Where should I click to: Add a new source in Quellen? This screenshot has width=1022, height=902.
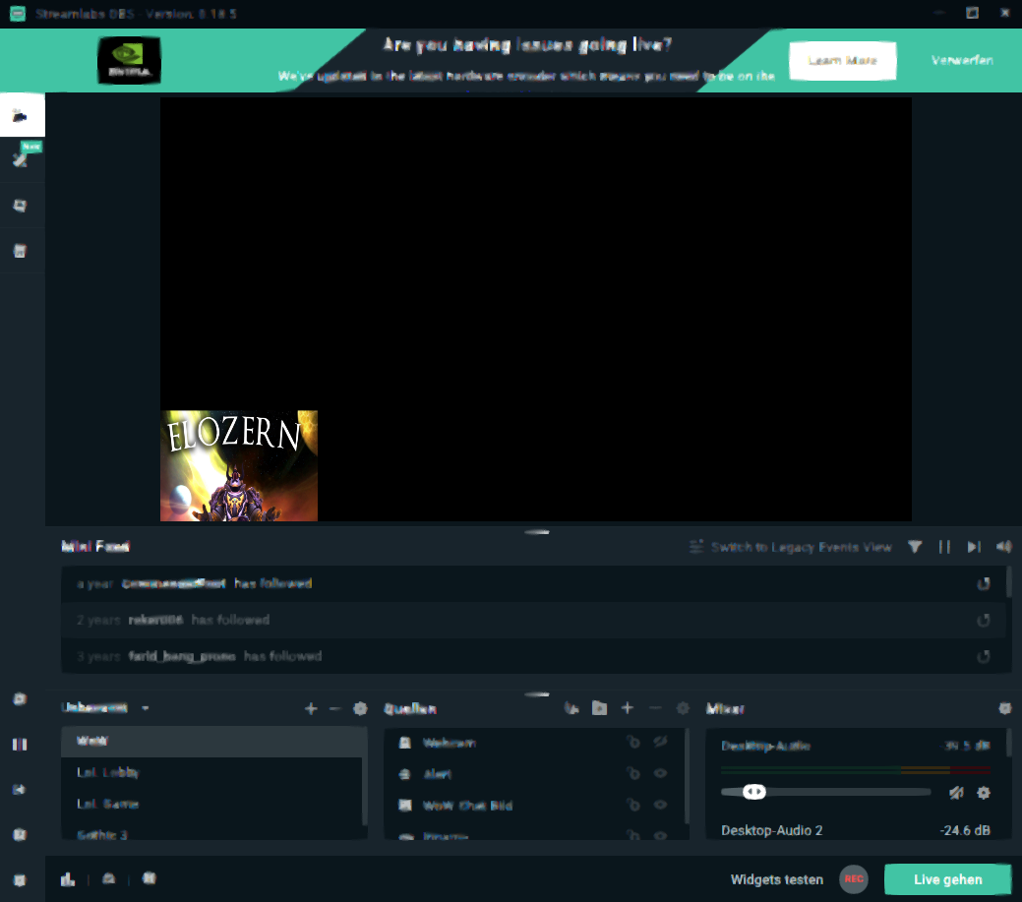pos(627,708)
